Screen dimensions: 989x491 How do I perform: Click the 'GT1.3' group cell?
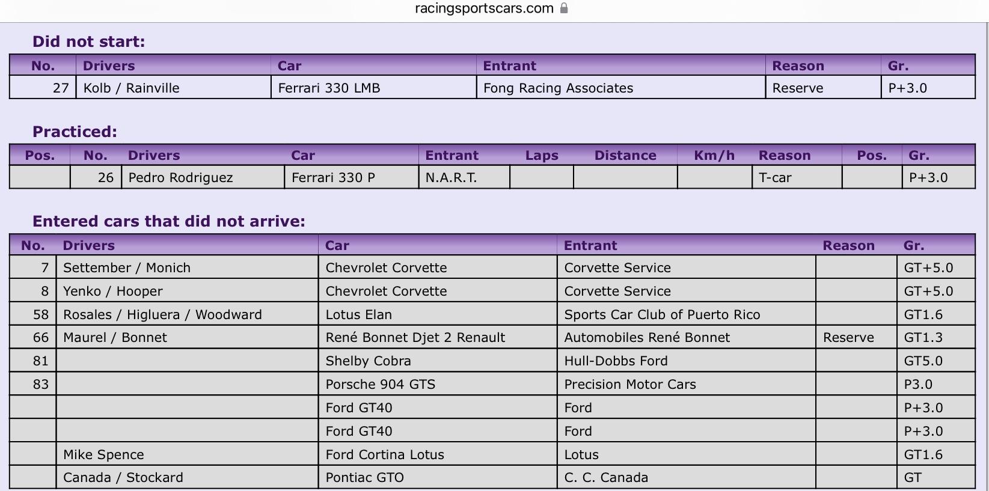point(935,337)
